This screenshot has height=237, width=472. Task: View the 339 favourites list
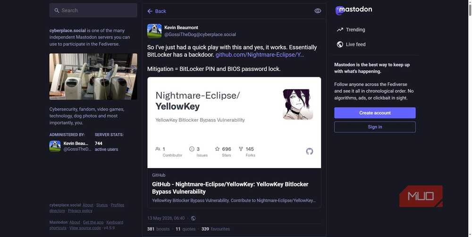[216, 229]
